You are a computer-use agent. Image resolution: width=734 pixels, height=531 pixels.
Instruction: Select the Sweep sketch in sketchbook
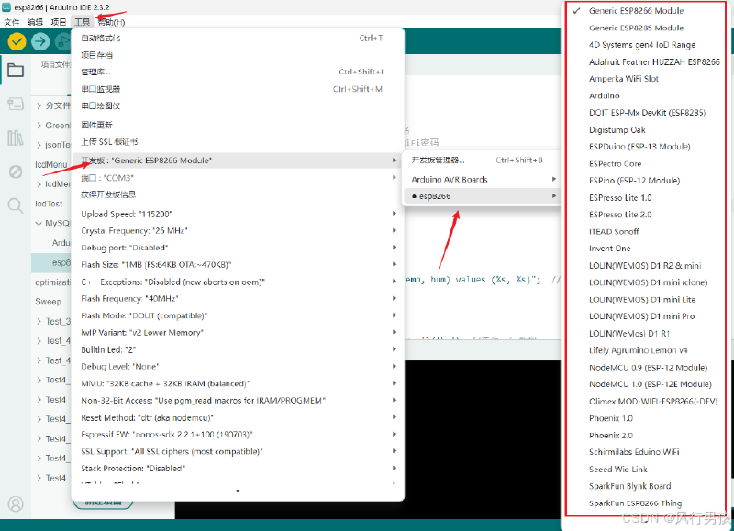click(49, 302)
